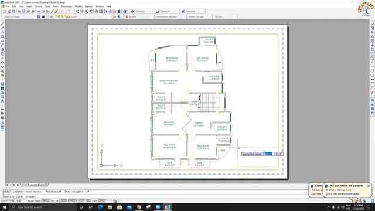Click the Open file icon in standard toolbar
375x211 pixels.
[x=9, y=12]
